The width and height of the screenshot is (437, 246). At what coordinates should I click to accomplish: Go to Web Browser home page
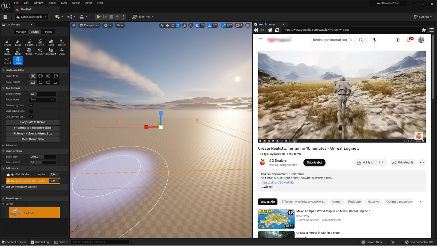pos(270,30)
